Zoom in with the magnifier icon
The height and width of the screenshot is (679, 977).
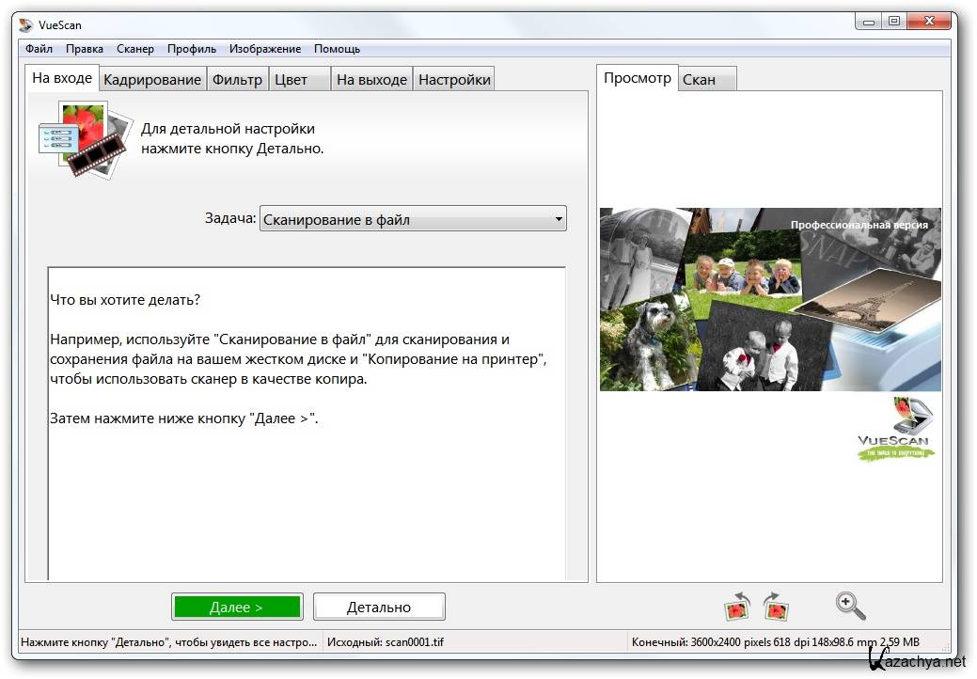850,607
